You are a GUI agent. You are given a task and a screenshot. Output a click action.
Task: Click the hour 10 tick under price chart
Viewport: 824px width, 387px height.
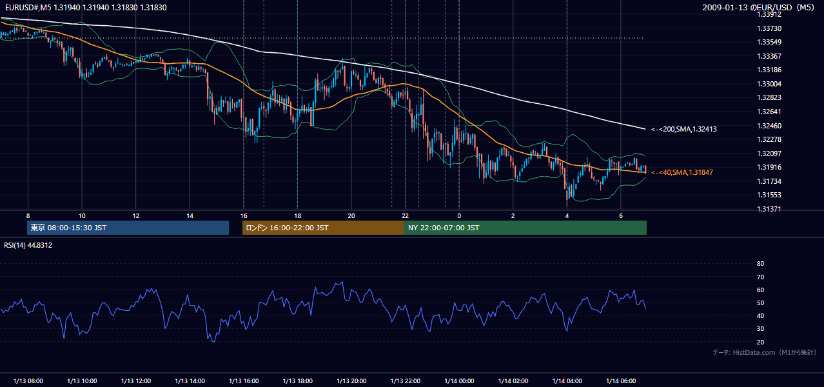point(82,215)
